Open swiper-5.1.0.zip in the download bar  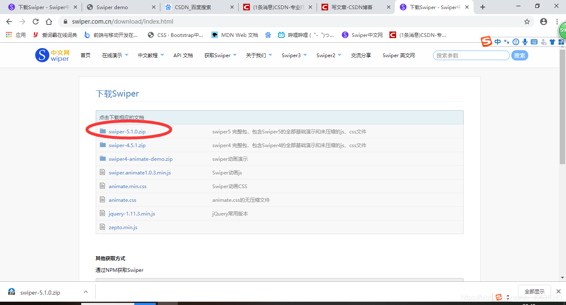pos(40,292)
